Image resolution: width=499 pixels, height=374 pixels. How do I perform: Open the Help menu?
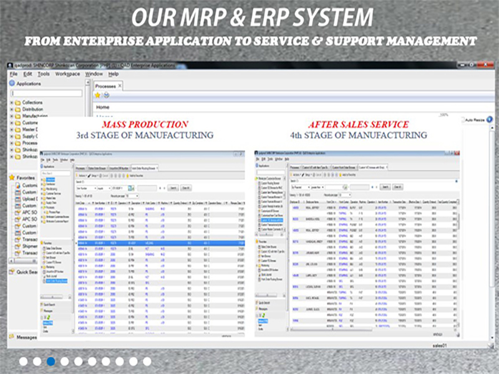114,74
